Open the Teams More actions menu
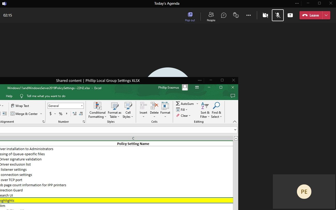 point(248,15)
